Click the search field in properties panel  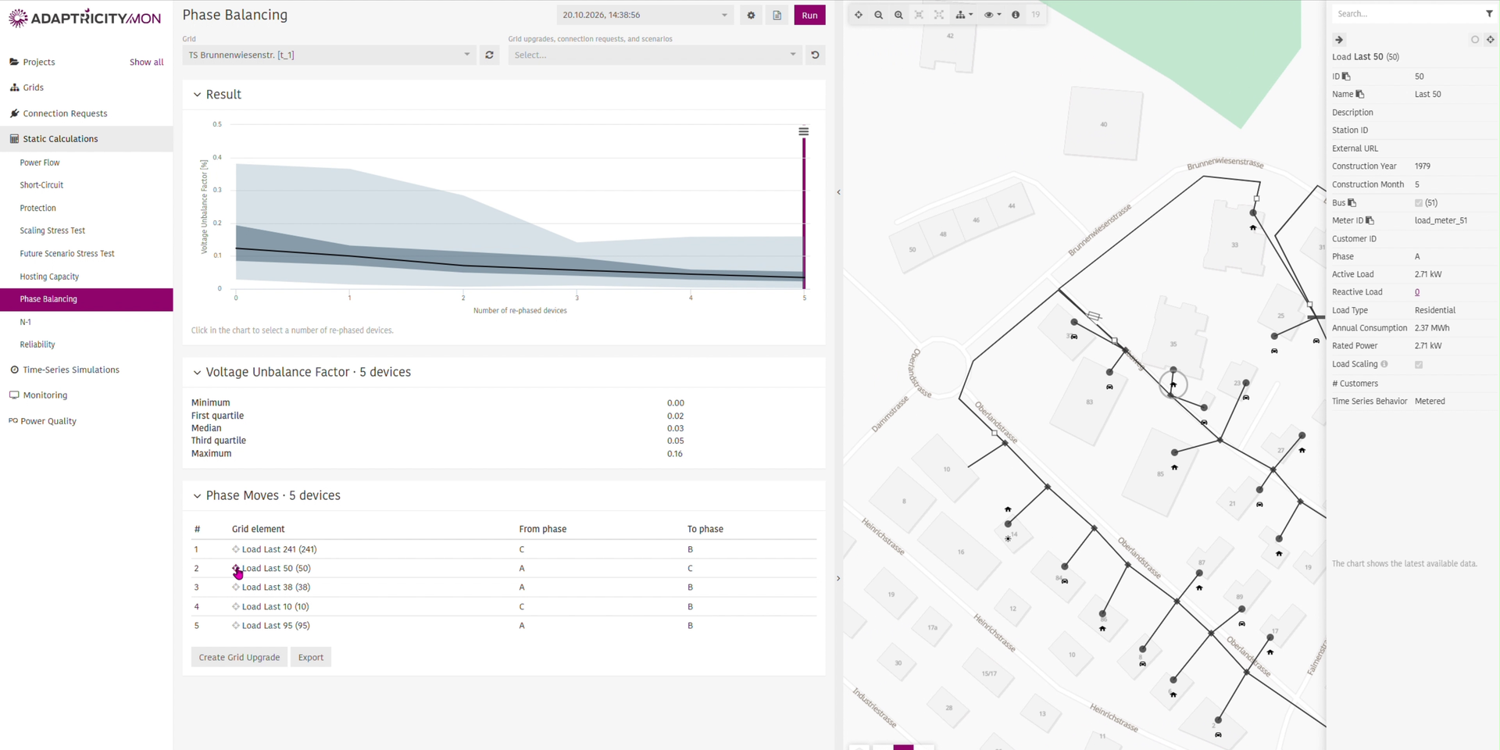coord(1406,14)
